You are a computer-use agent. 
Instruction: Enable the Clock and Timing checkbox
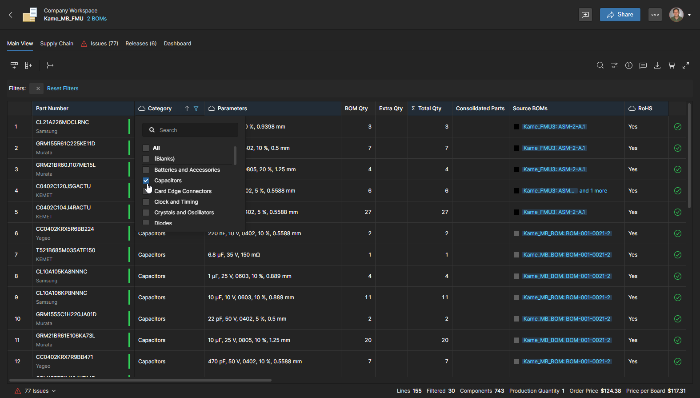coord(146,202)
